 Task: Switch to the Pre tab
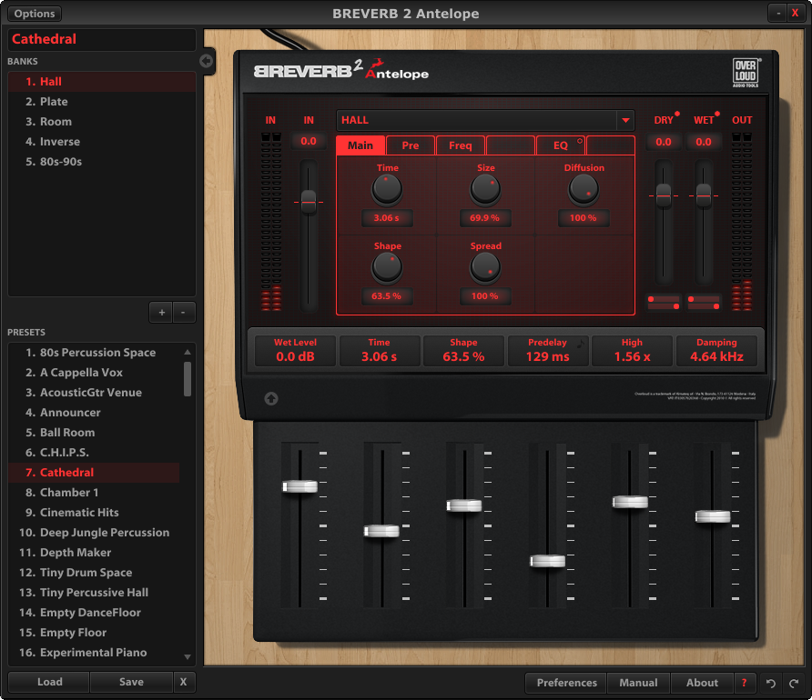tap(411, 145)
